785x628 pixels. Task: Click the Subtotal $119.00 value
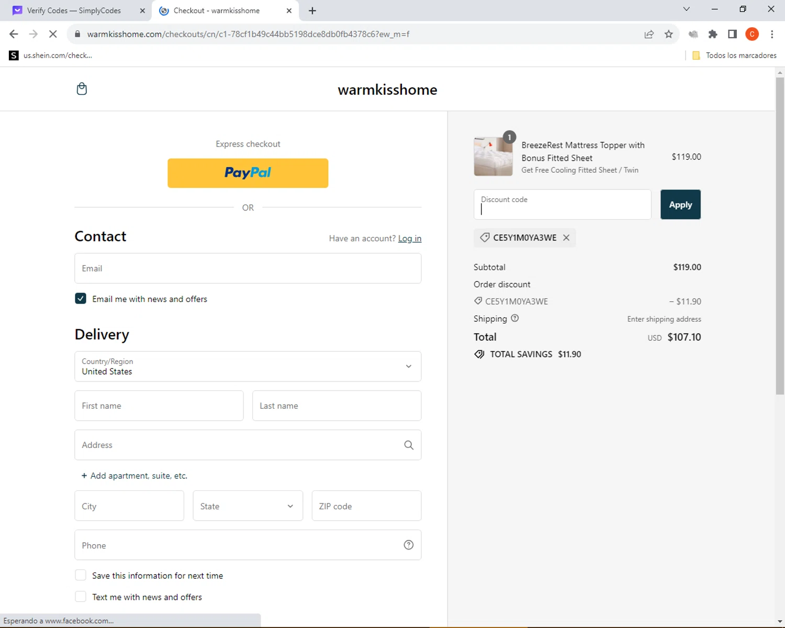coord(687,267)
